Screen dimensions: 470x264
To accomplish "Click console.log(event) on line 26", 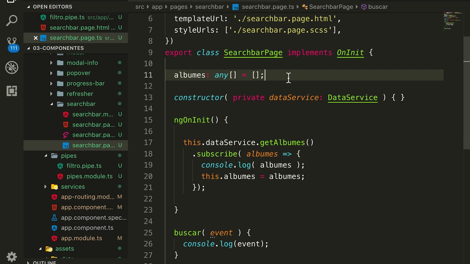I will 225,244.
